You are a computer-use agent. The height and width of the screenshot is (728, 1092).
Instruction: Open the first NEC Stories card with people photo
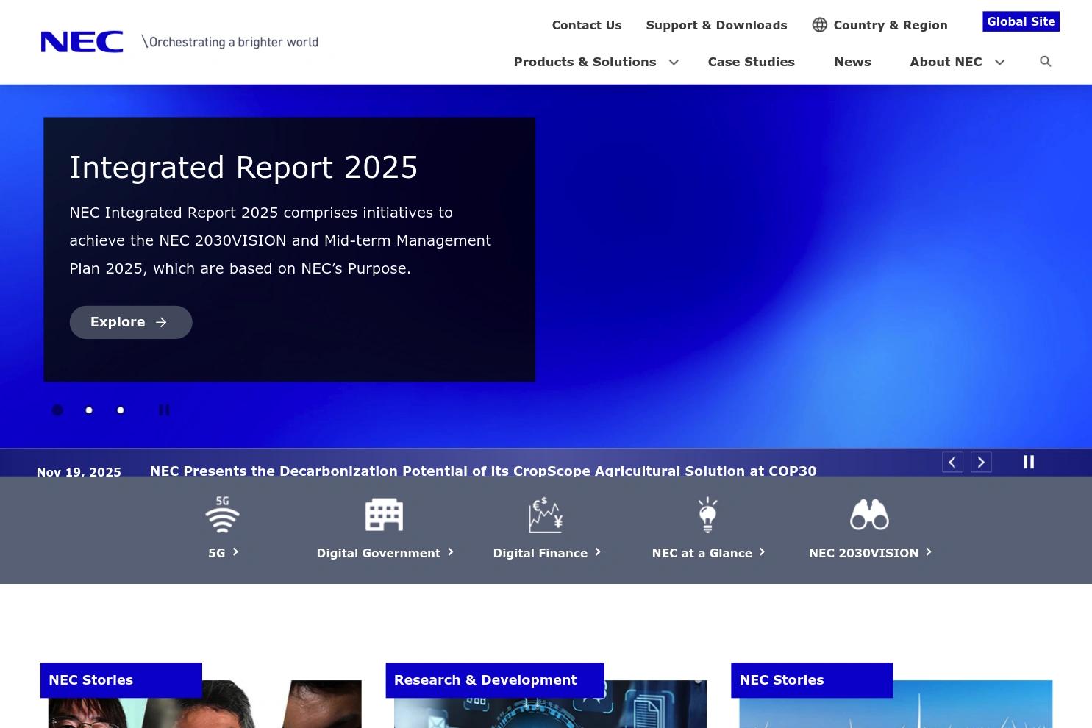coord(201,696)
